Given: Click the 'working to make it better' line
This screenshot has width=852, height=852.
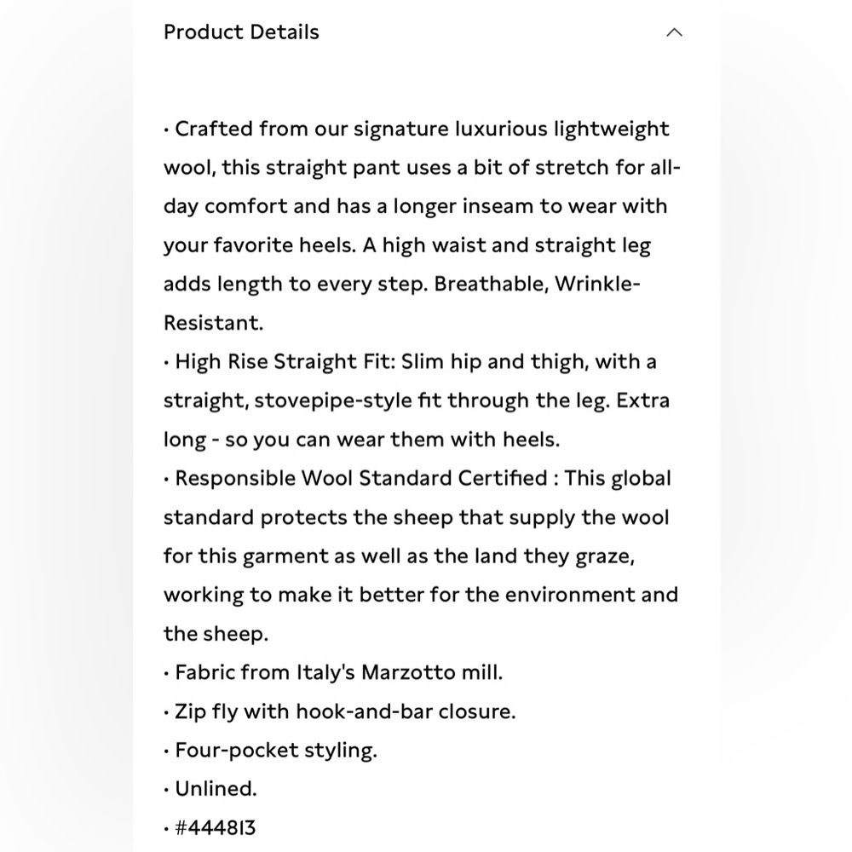Looking at the screenshot, I should click(421, 595).
